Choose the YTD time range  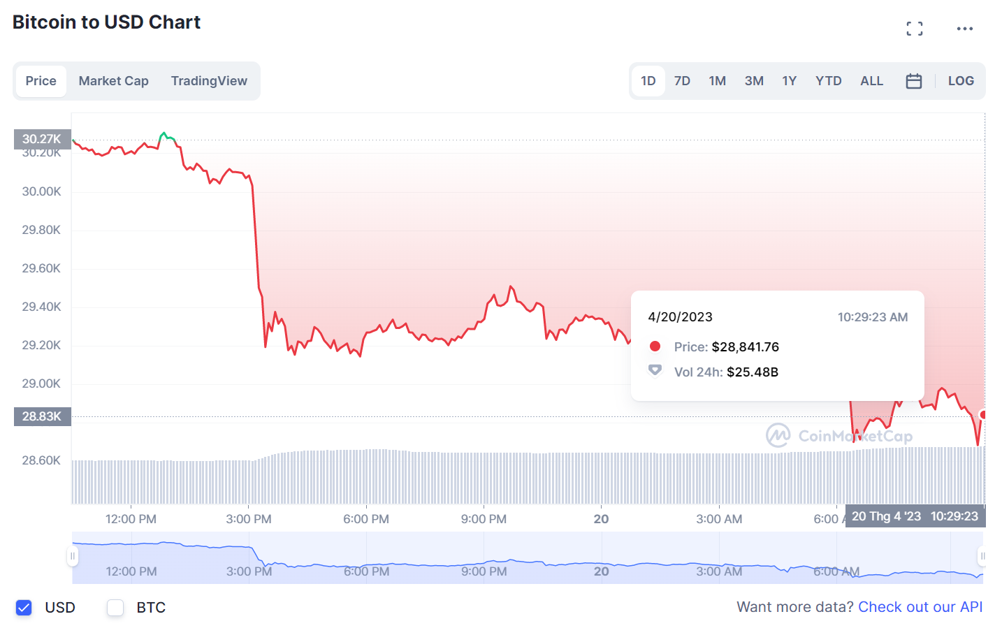(x=828, y=81)
